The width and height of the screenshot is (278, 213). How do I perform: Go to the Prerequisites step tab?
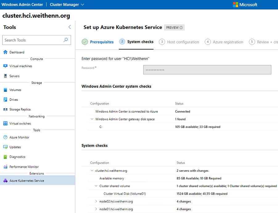point(102,42)
